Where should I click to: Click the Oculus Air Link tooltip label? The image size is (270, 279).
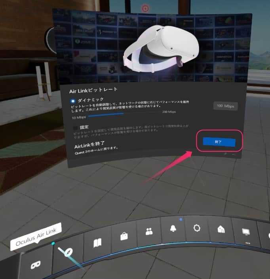tap(36, 237)
